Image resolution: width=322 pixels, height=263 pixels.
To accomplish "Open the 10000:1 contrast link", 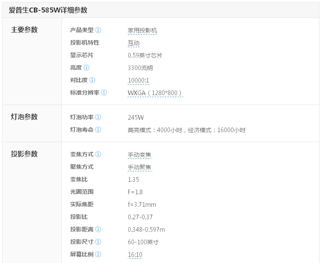I will (x=138, y=80).
